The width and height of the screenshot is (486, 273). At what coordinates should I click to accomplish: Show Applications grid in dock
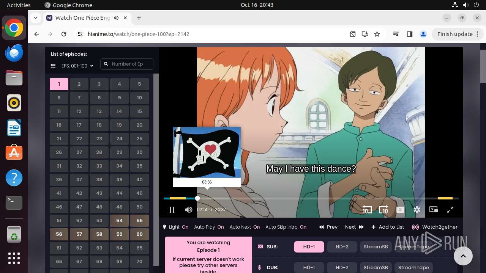point(14,258)
